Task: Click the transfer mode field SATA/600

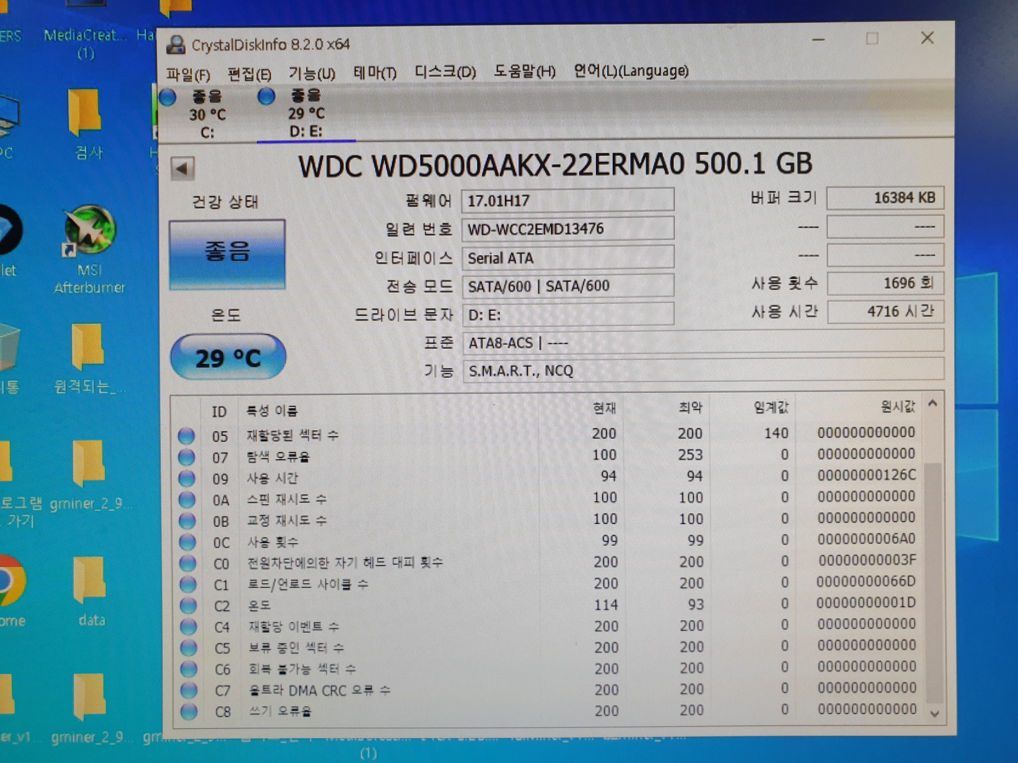Action: pyautogui.click(x=568, y=286)
